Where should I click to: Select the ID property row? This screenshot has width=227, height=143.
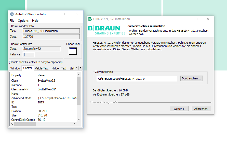coord(43,102)
